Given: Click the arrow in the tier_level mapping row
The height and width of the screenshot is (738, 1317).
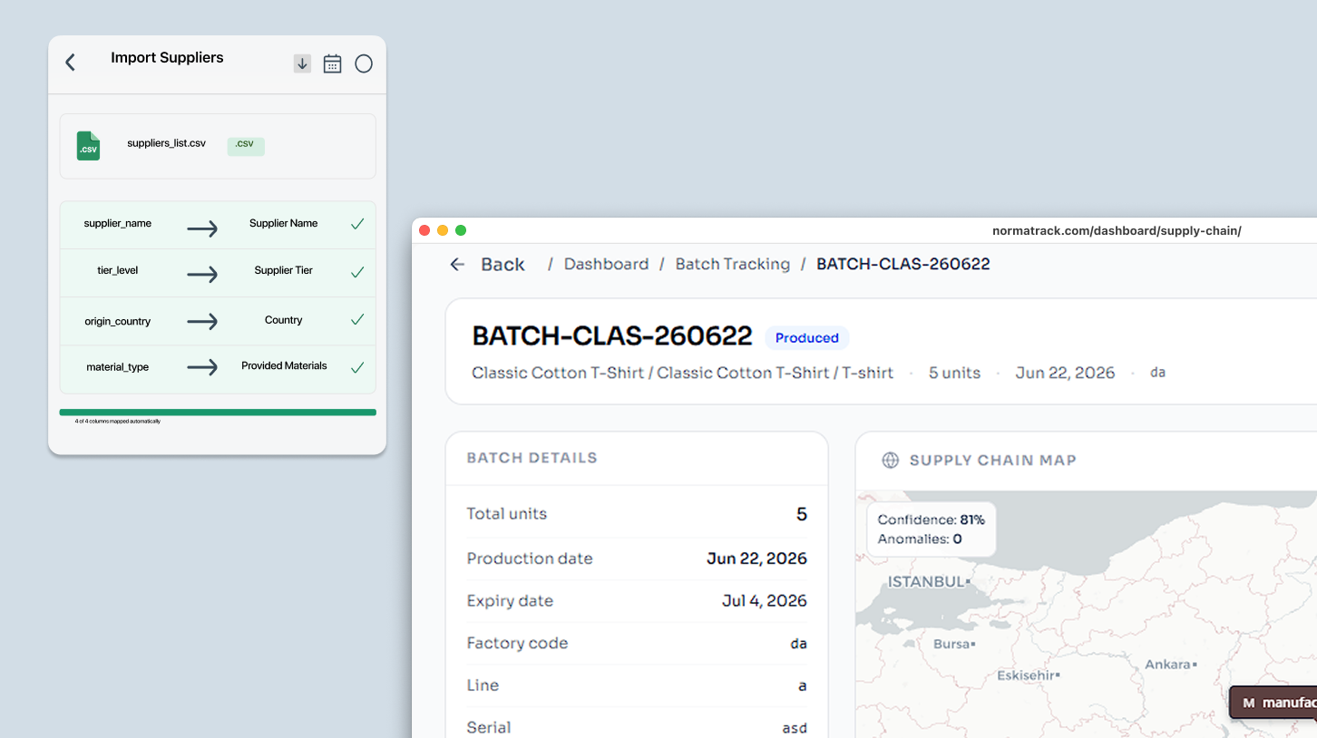Looking at the screenshot, I should [202, 275].
